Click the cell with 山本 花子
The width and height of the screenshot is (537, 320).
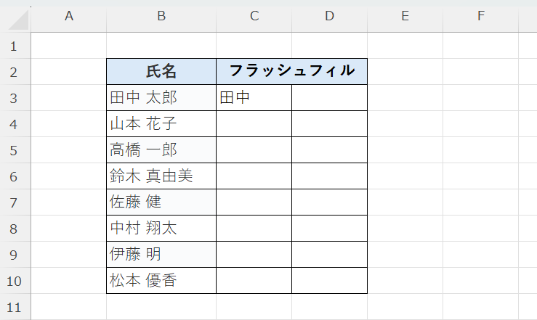[161, 123]
